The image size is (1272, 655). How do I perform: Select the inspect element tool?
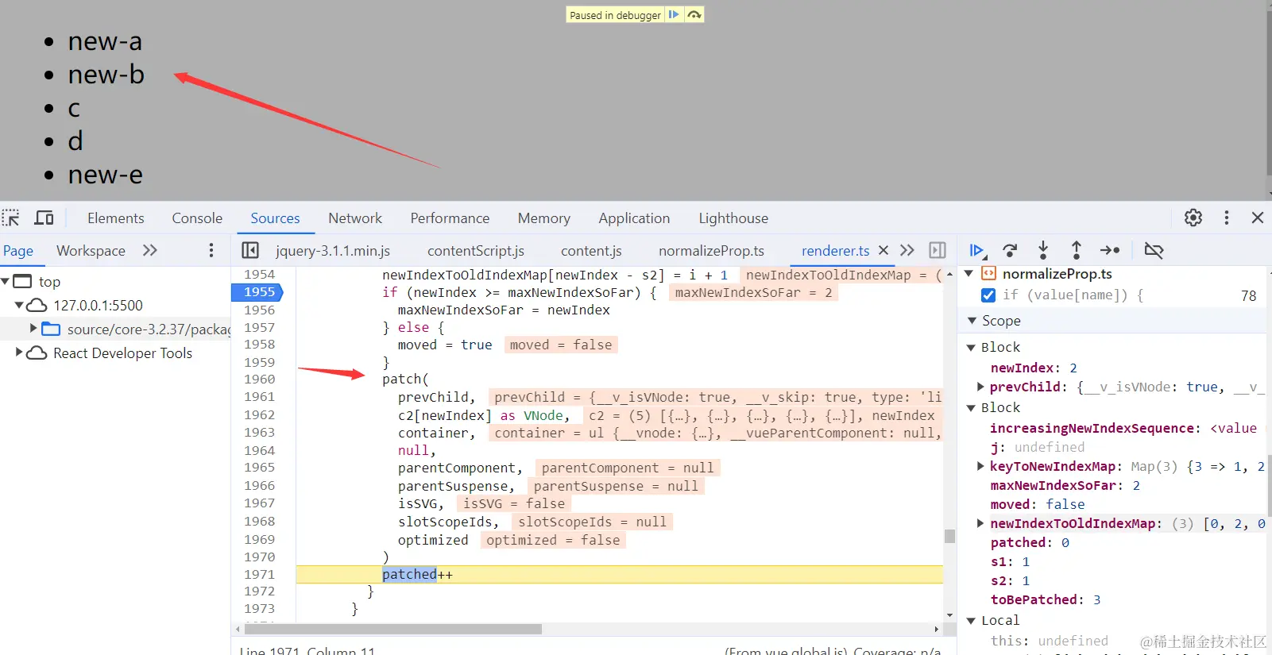[x=11, y=218]
